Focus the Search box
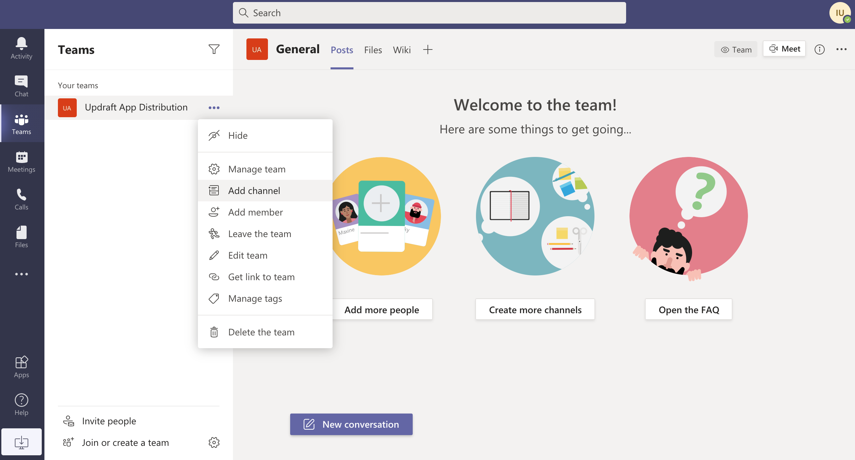The height and width of the screenshot is (460, 855). pyautogui.click(x=430, y=13)
